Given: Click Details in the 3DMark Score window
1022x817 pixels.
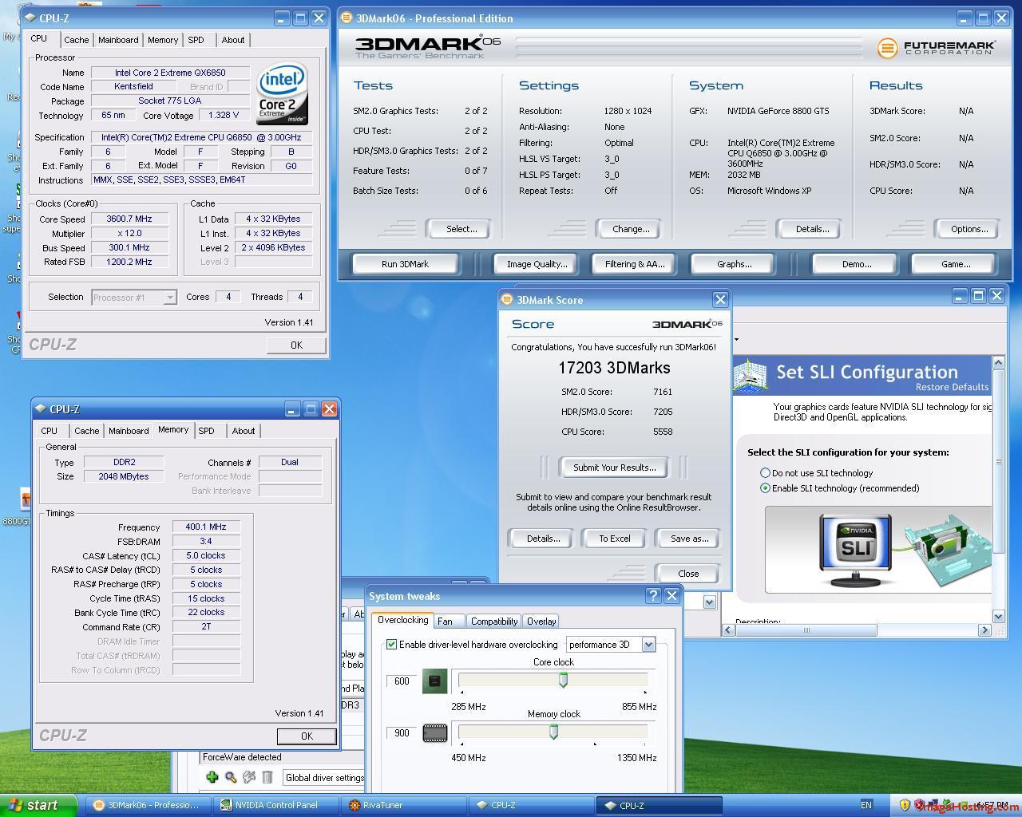Looking at the screenshot, I should [x=543, y=539].
